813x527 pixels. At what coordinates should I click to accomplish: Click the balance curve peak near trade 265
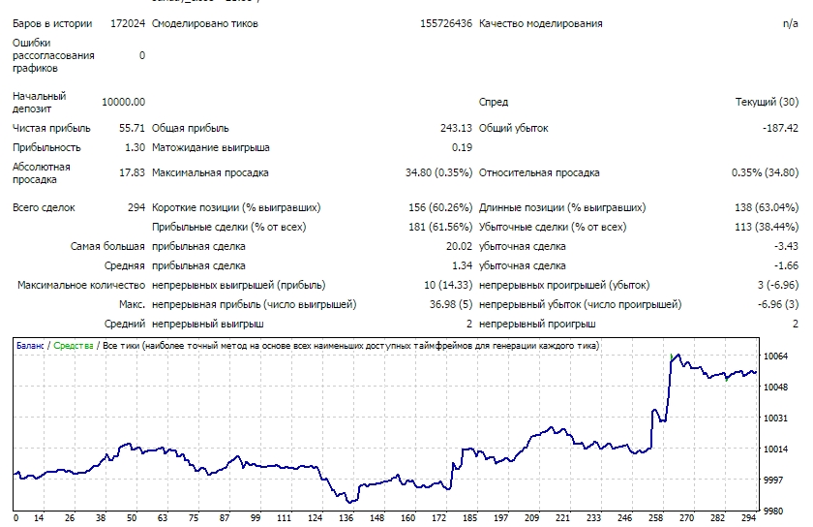pyautogui.click(x=677, y=356)
